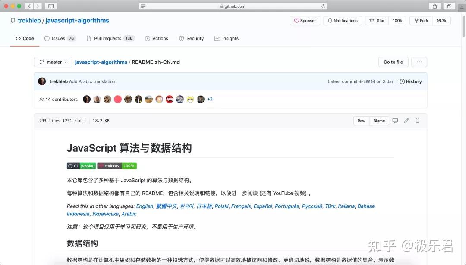Click the Go to file button
This screenshot has height=265, width=466.
point(393,62)
